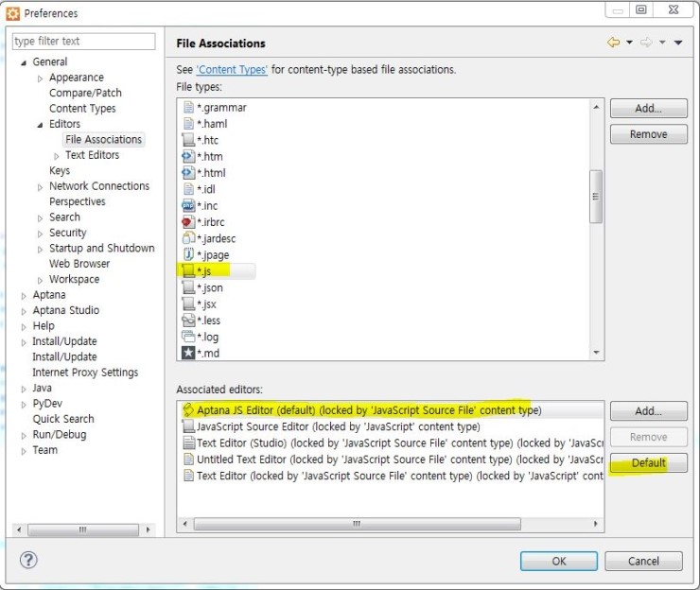This screenshot has height=590, width=700.
Task: Click the help question mark icon
Action: [x=28, y=560]
